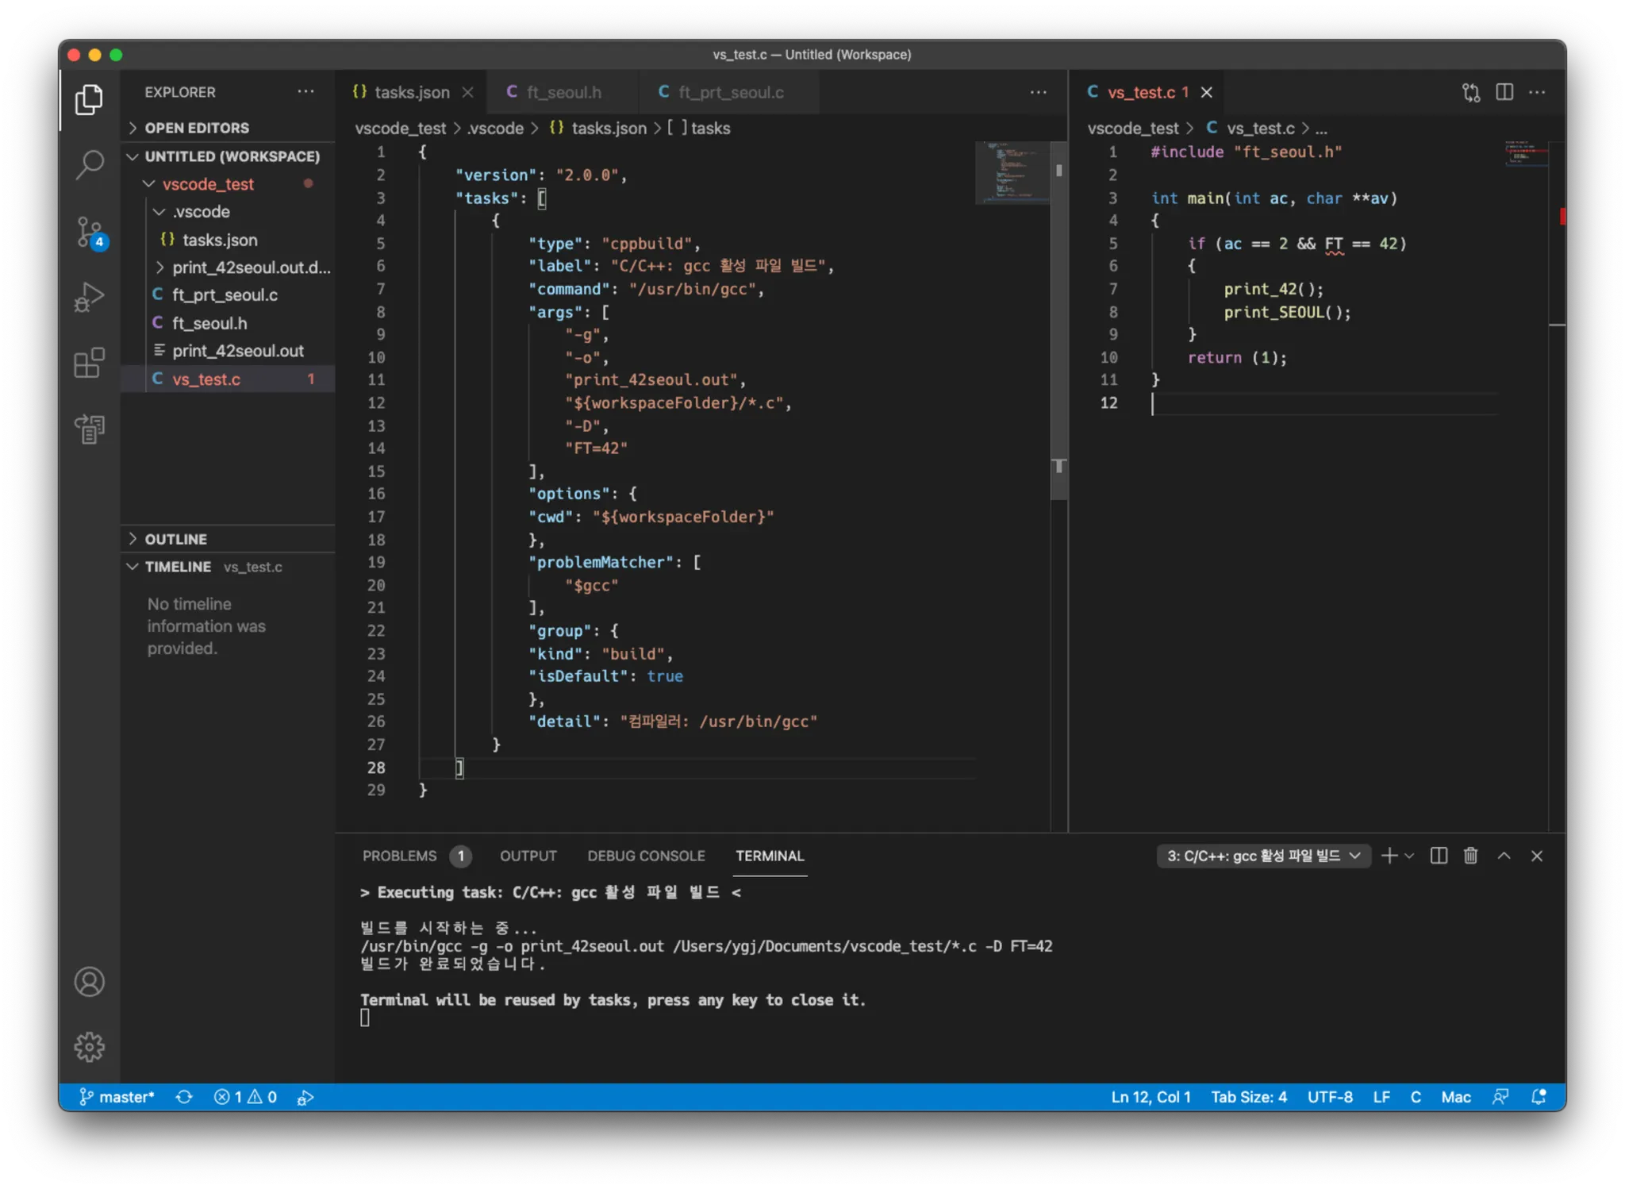This screenshot has width=1625, height=1189.
Task: Click the notifications bell in status bar
Action: [1539, 1097]
